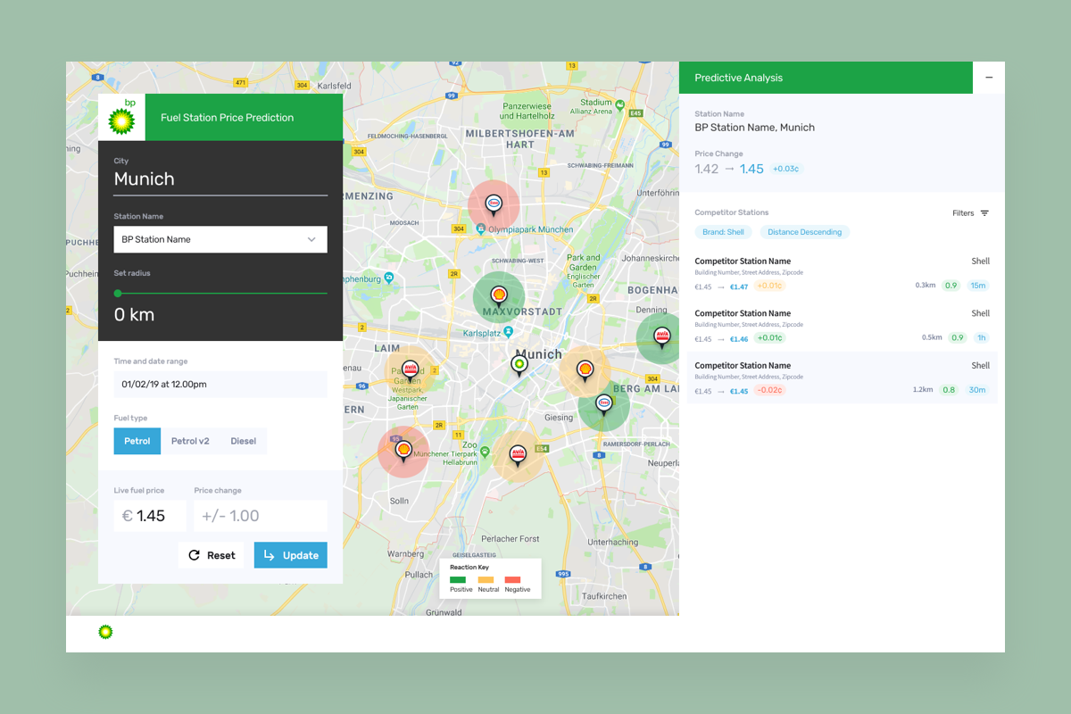
Task: Toggle the Diesel fuel type
Action: 243,441
